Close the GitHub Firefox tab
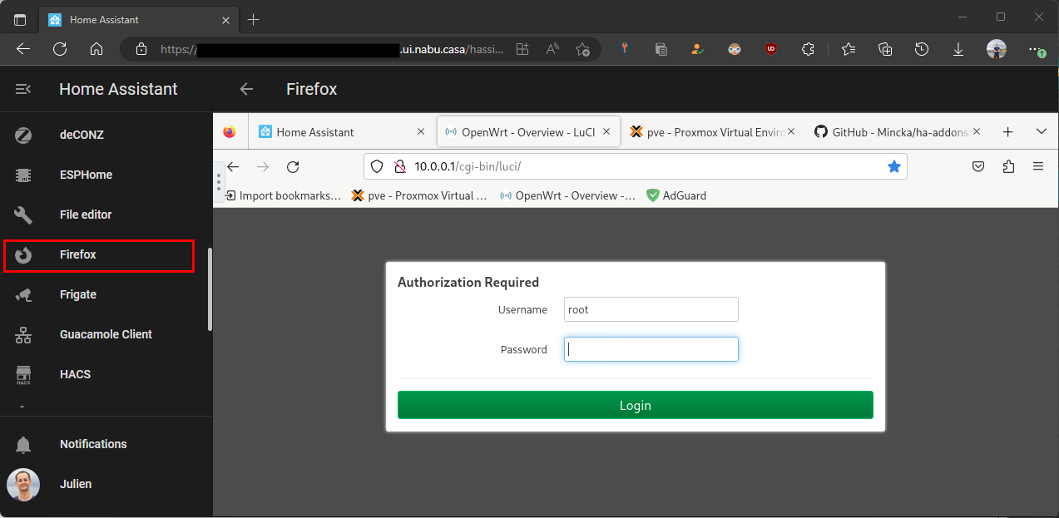Screen dimensions: 1059x518 [x=977, y=131]
